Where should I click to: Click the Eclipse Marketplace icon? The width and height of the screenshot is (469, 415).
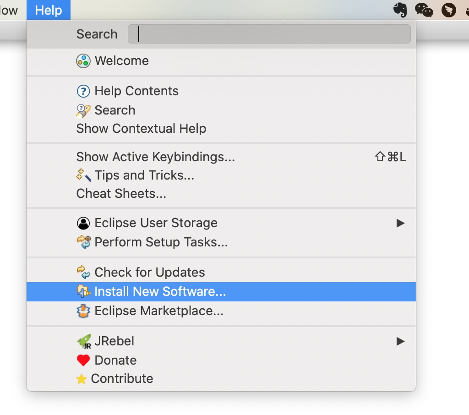tap(83, 311)
